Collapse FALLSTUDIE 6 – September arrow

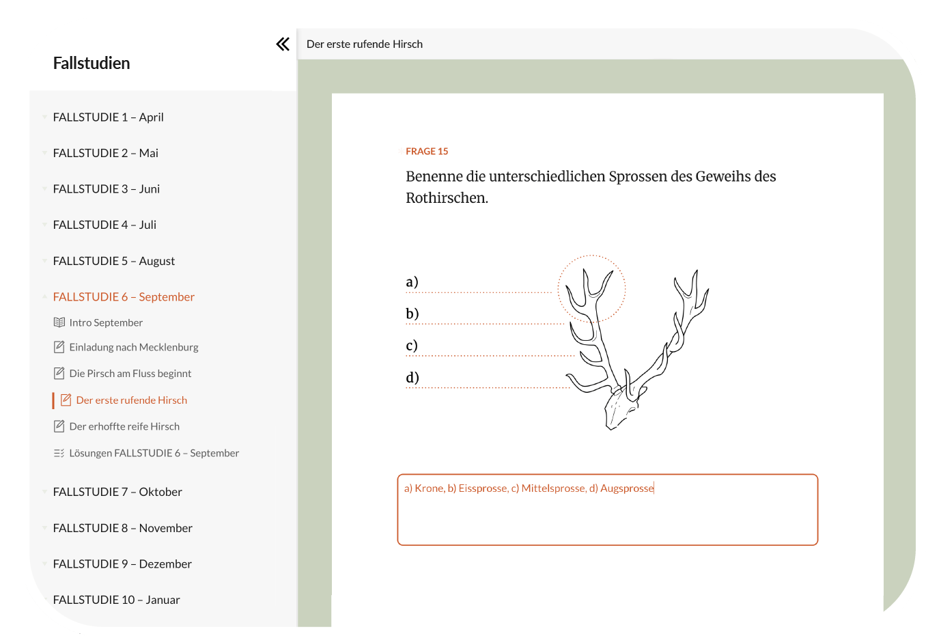click(44, 296)
